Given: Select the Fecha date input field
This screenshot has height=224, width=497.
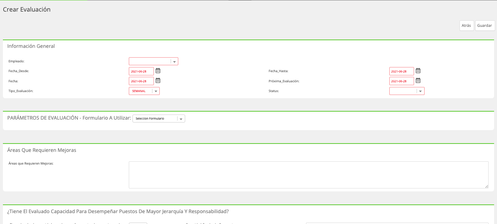Looking at the screenshot, I should [x=141, y=81].
